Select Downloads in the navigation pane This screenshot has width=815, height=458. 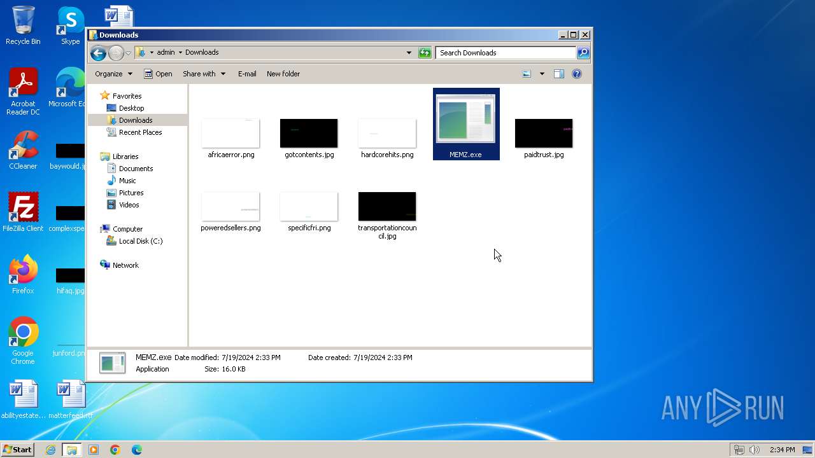129,120
